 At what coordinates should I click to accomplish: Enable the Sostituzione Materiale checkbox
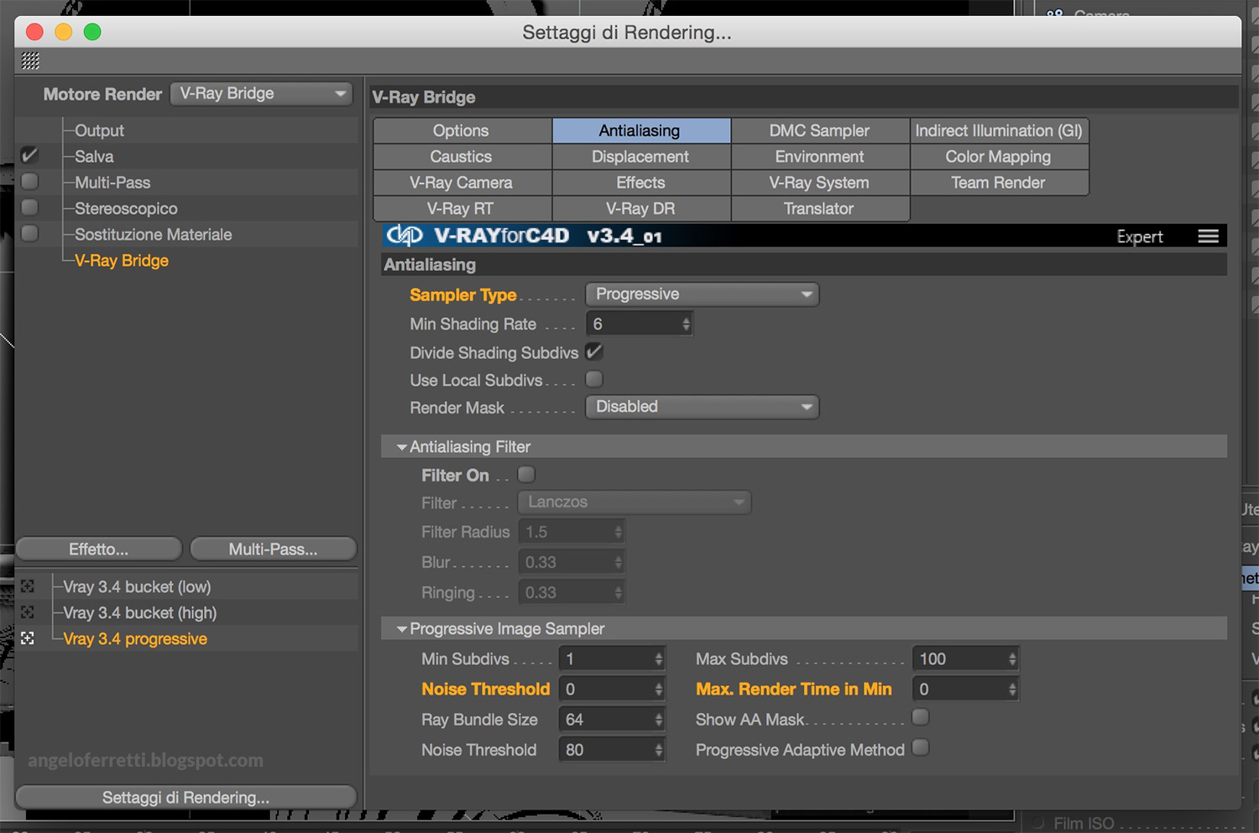pos(29,233)
